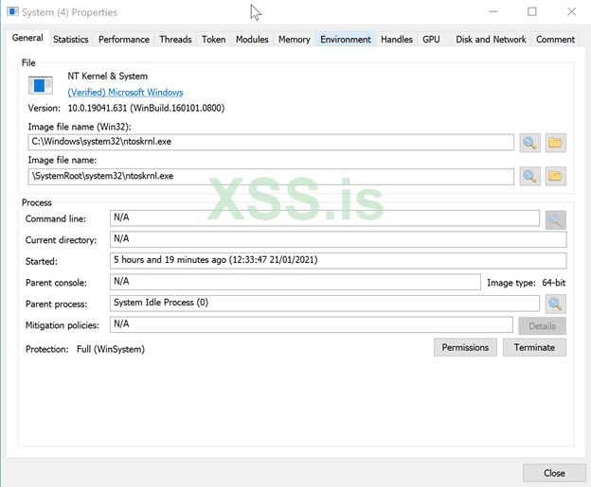Image resolution: width=591 pixels, height=487 pixels.
Task: Click the Win32 image file name field
Action: point(271,142)
